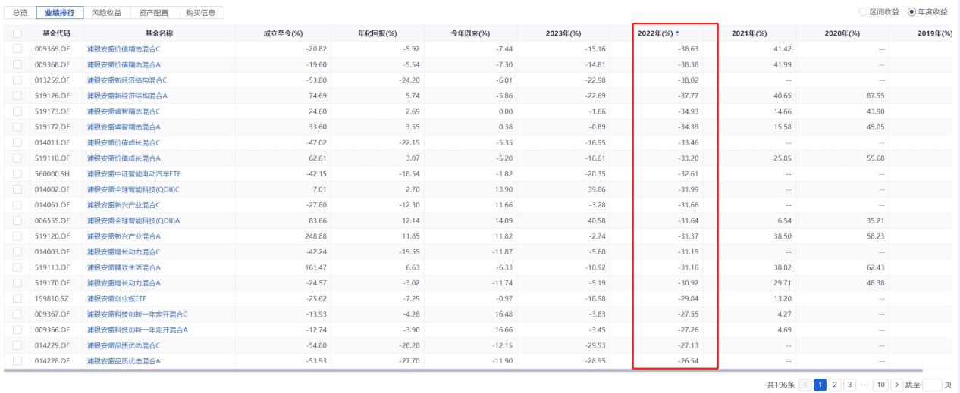Viewport: 960px width, 393px height.
Task: Sort by the 成立至今(%) column header
Action: click(x=283, y=33)
